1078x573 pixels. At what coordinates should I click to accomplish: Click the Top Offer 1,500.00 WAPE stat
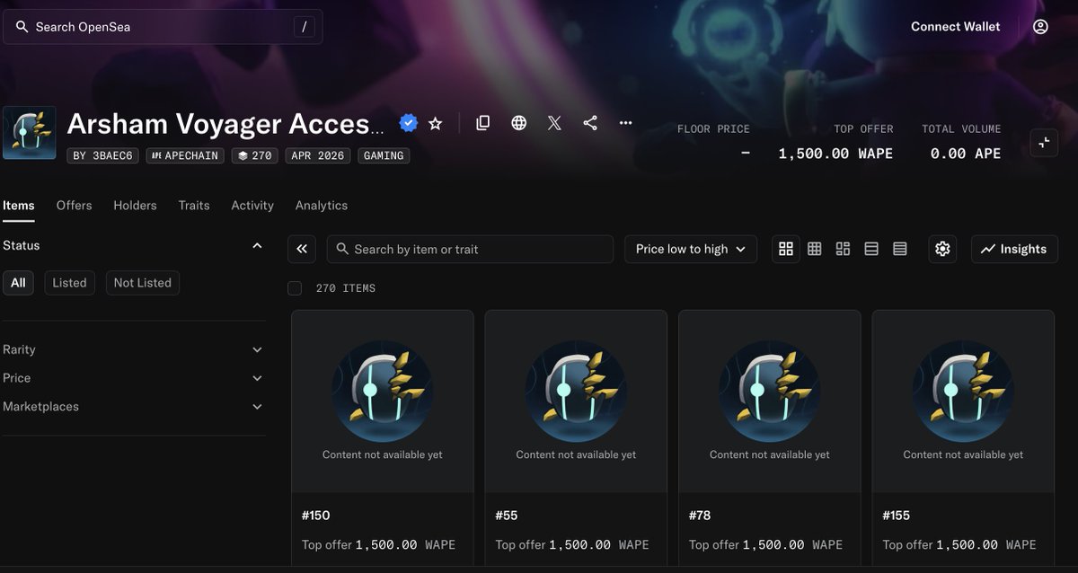[x=835, y=142]
